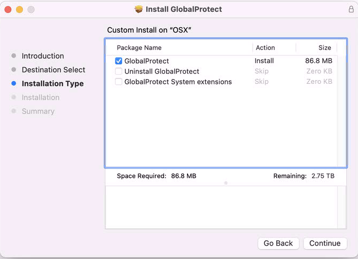Viewport: 358px width, 259px height.
Task: Click the Uninstall GlobalProtect row label
Action: pos(162,72)
